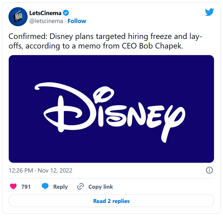Open the Twitter info circle icon
The image size is (223, 216).
point(209,170)
